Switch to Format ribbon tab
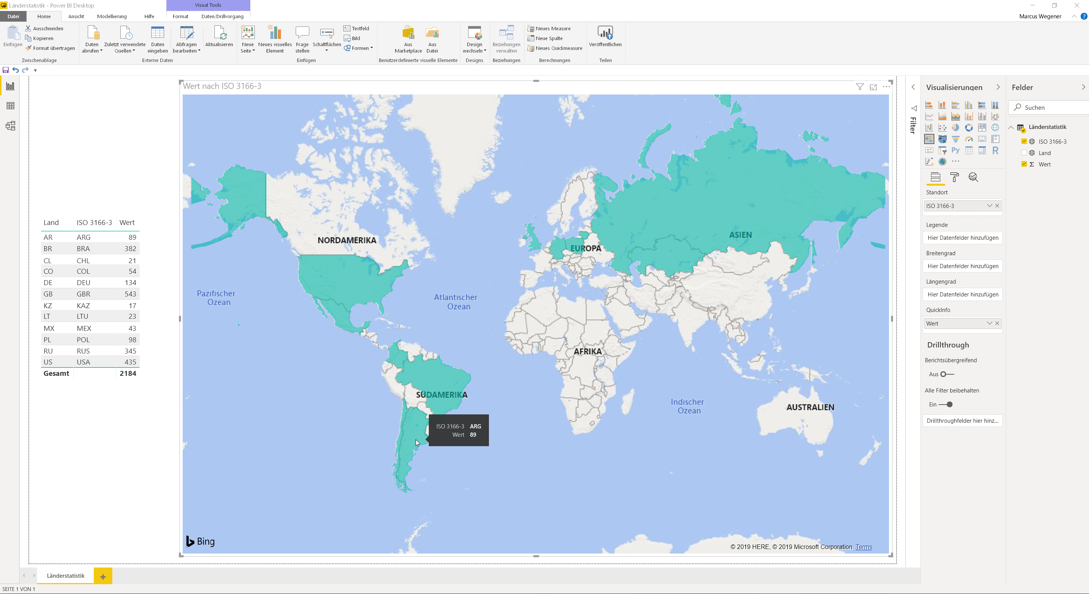The height and width of the screenshot is (594, 1089). [x=180, y=17]
